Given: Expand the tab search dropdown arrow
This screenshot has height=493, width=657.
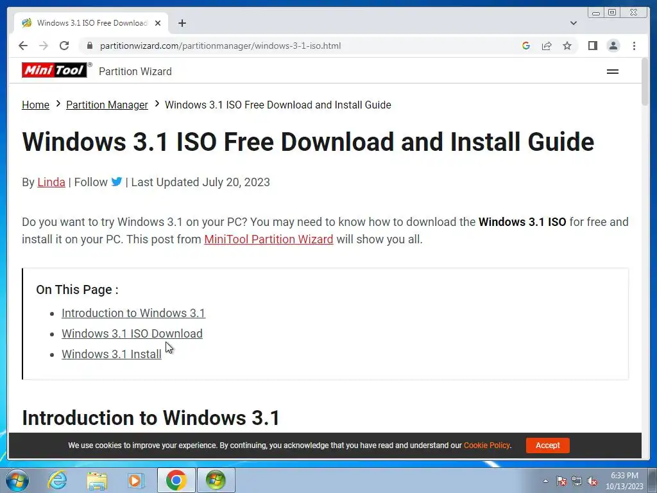Looking at the screenshot, I should coord(574,23).
